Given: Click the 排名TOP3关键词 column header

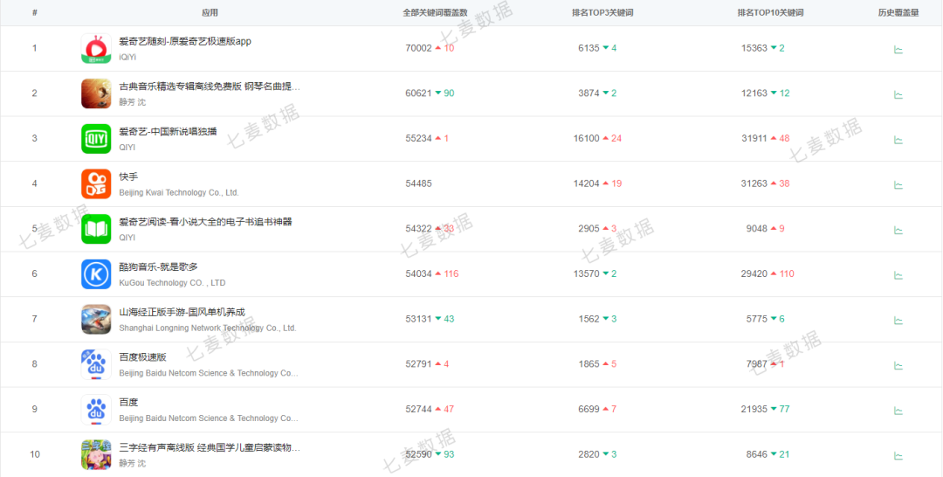Looking at the screenshot, I should point(602,12).
